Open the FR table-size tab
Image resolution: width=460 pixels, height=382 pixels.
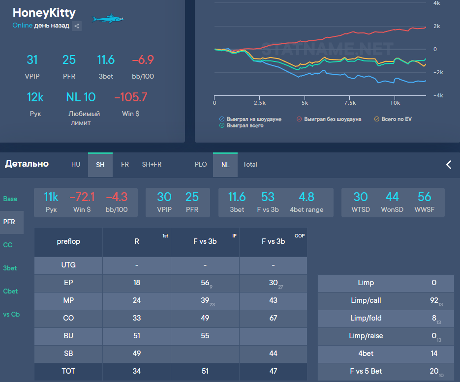coord(125,165)
